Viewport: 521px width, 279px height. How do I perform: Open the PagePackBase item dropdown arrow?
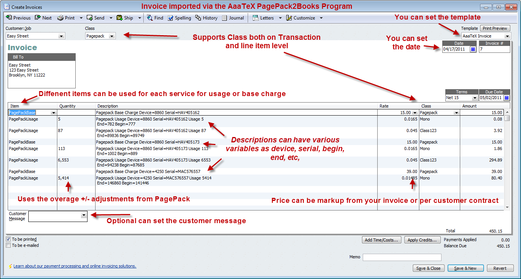point(54,113)
